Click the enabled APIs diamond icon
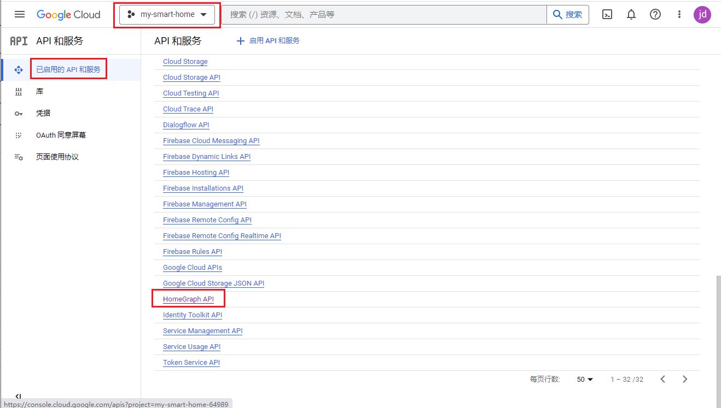Image resolution: width=721 pixels, height=408 pixels. [x=19, y=70]
